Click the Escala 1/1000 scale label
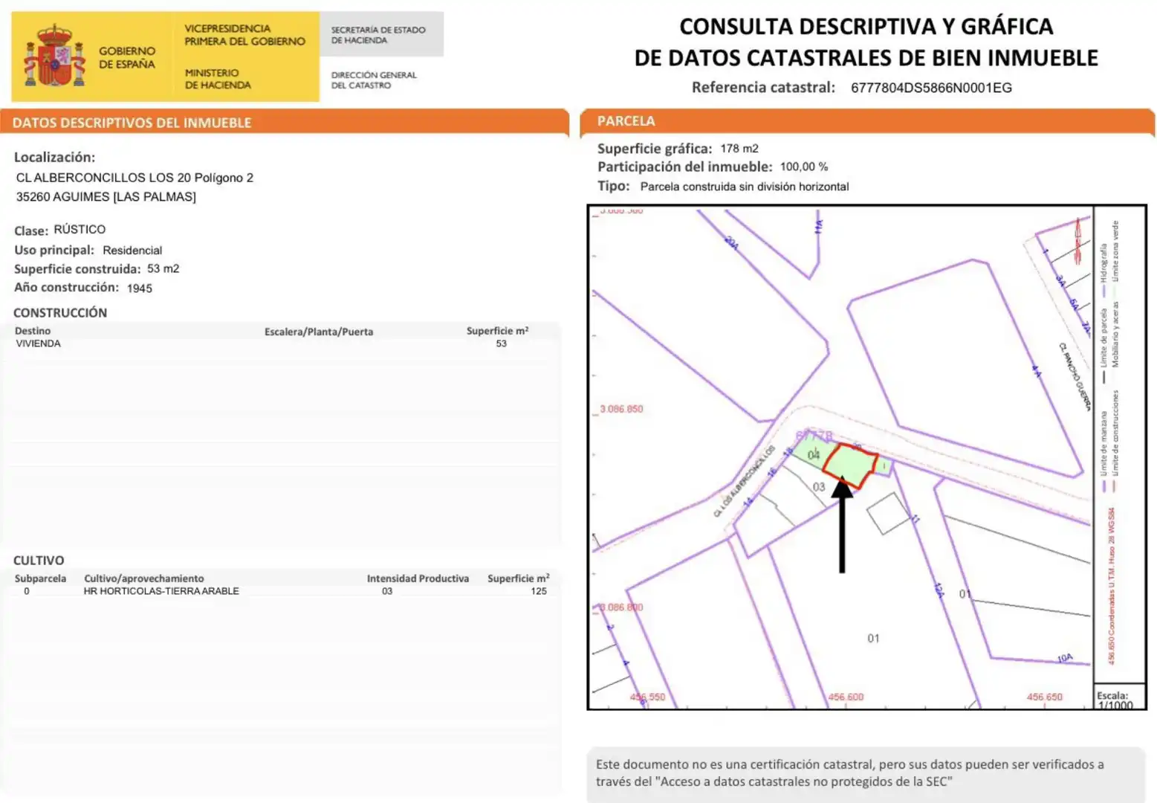Screen dimensions: 1157x803 1115,700
